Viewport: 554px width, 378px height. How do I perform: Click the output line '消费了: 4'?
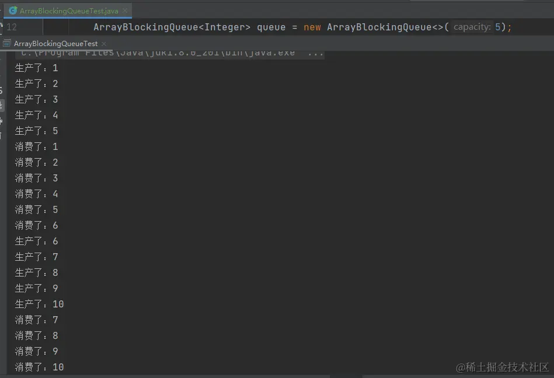coord(36,194)
